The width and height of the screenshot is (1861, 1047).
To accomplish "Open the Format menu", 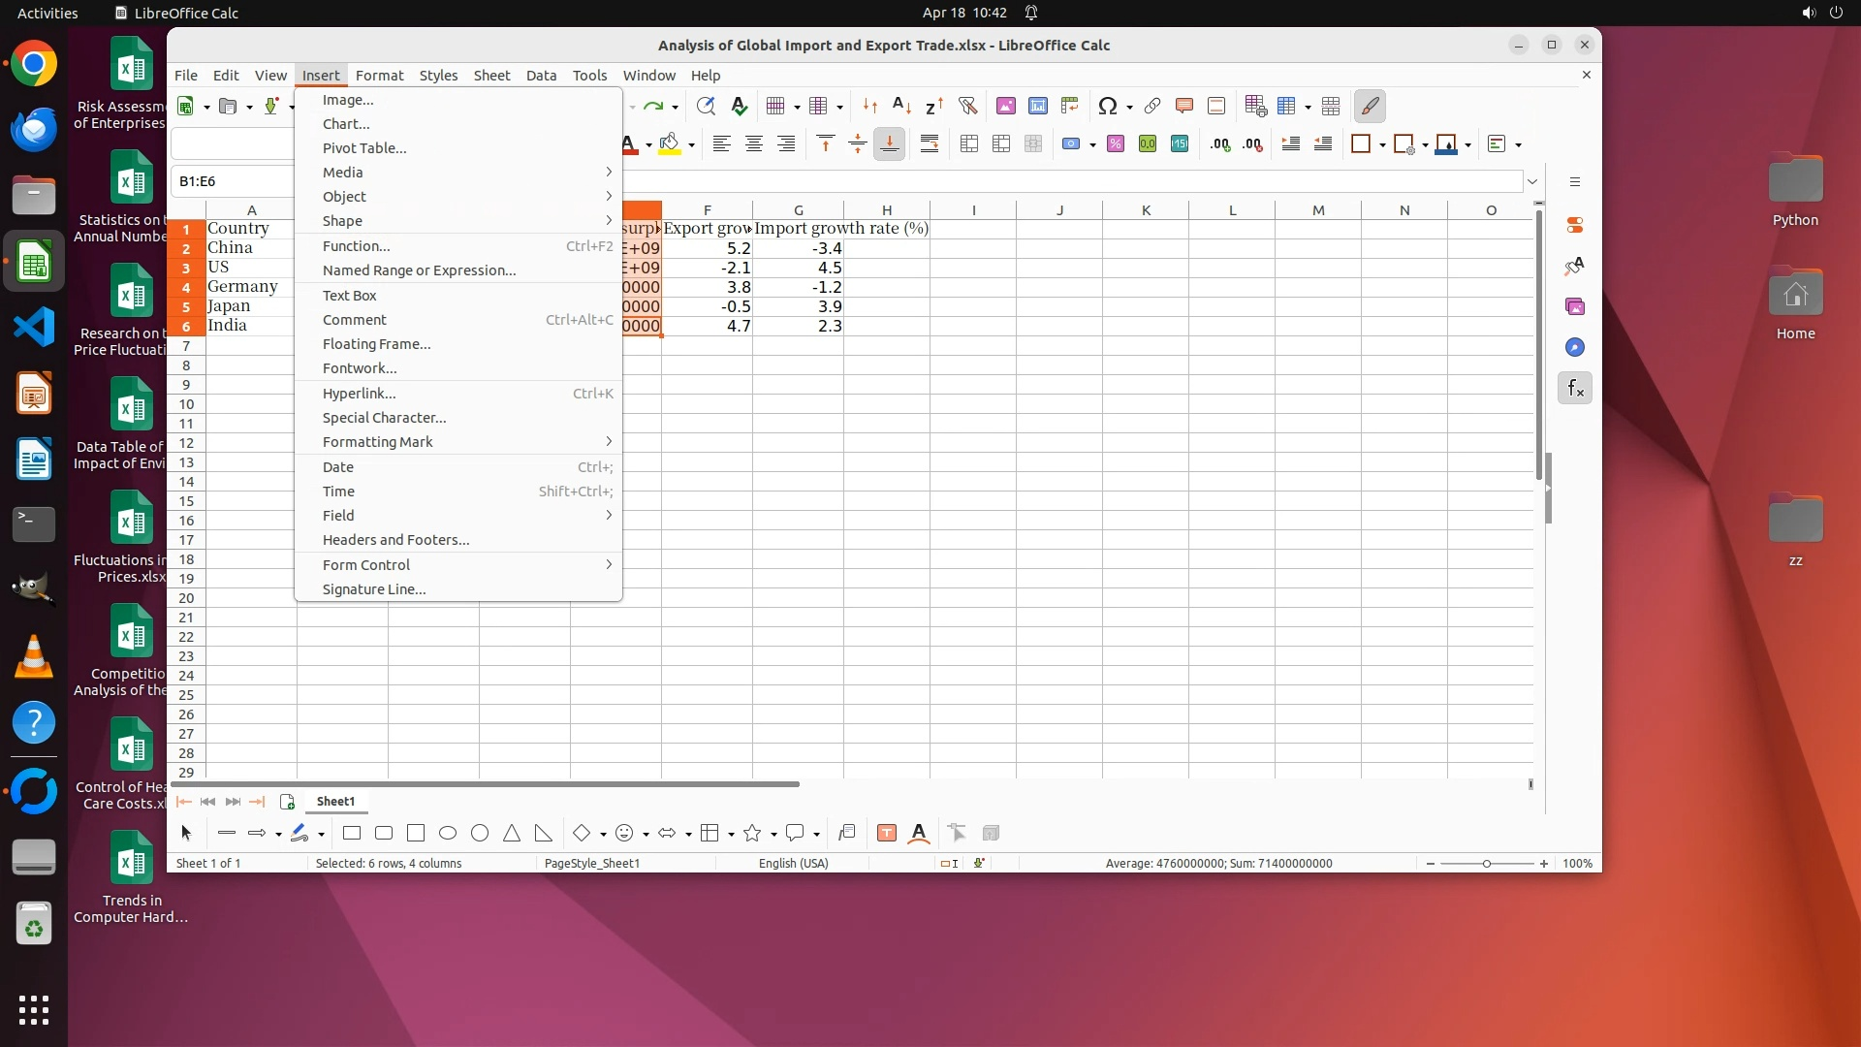I will pyautogui.click(x=379, y=76).
